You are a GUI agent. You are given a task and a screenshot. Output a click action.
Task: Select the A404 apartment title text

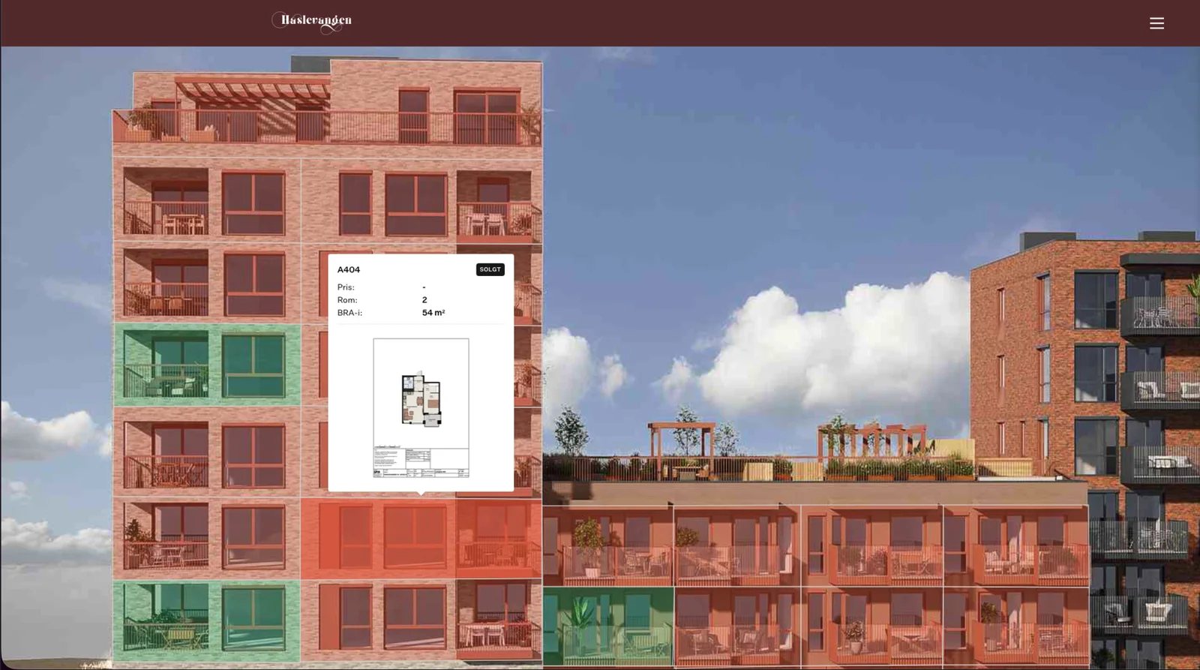349,269
